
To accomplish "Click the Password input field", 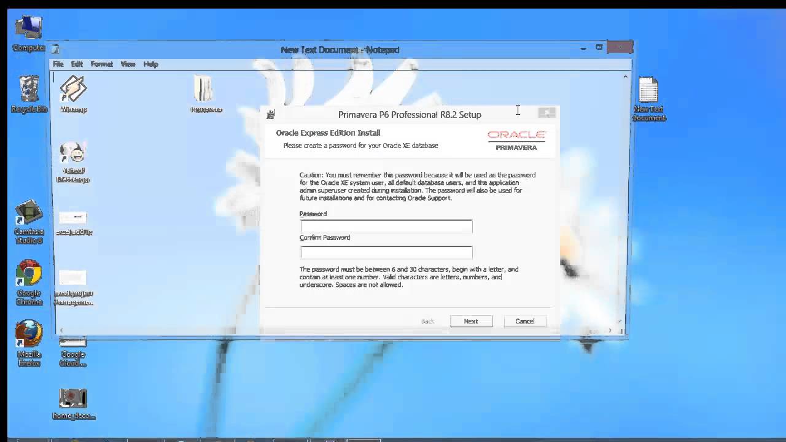I will pos(386,227).
